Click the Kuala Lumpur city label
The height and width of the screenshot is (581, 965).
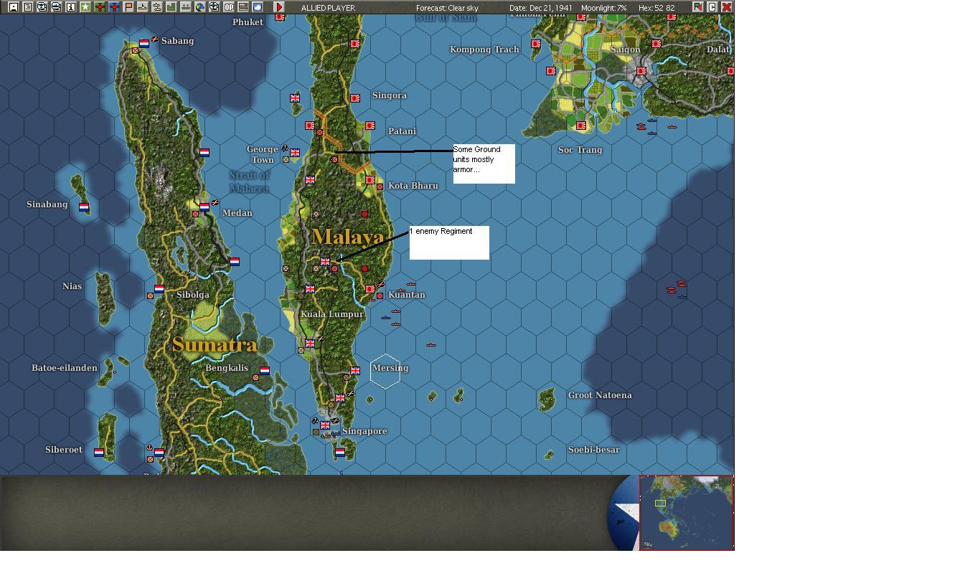pyautogui.click(x=332, y=314)
